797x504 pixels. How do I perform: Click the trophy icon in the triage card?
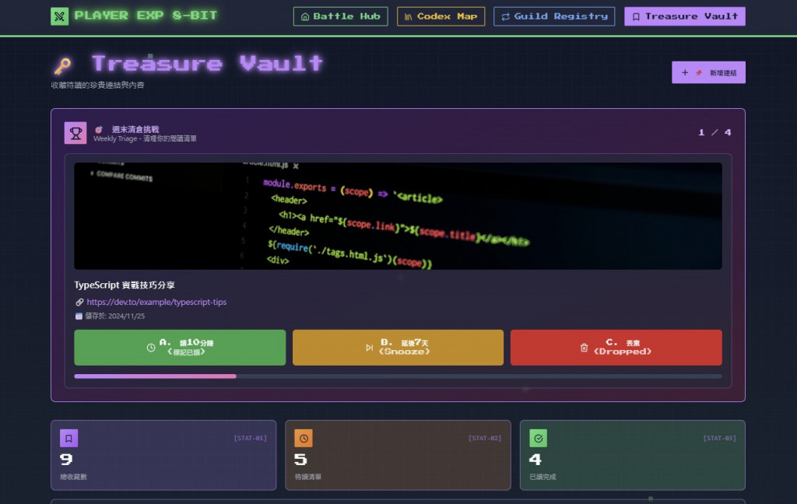tap(75, 133)
